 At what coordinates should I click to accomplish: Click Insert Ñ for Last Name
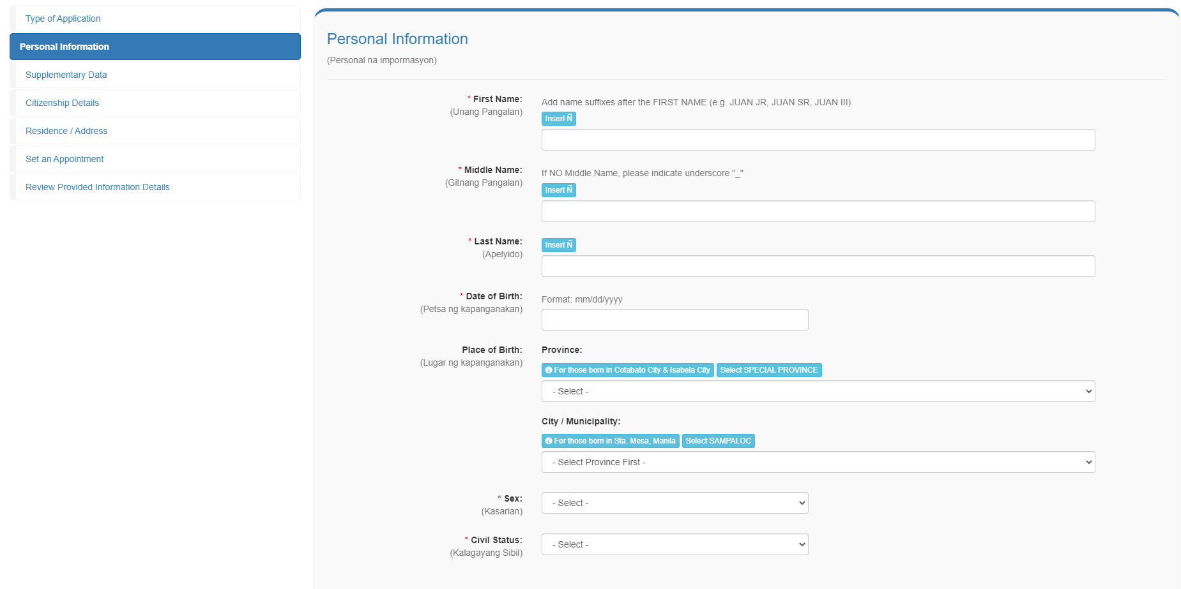(558, 245)
